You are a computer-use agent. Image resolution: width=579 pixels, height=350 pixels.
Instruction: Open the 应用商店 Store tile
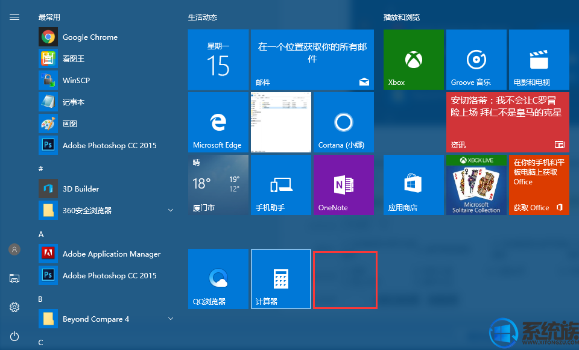tap(414, 185)
